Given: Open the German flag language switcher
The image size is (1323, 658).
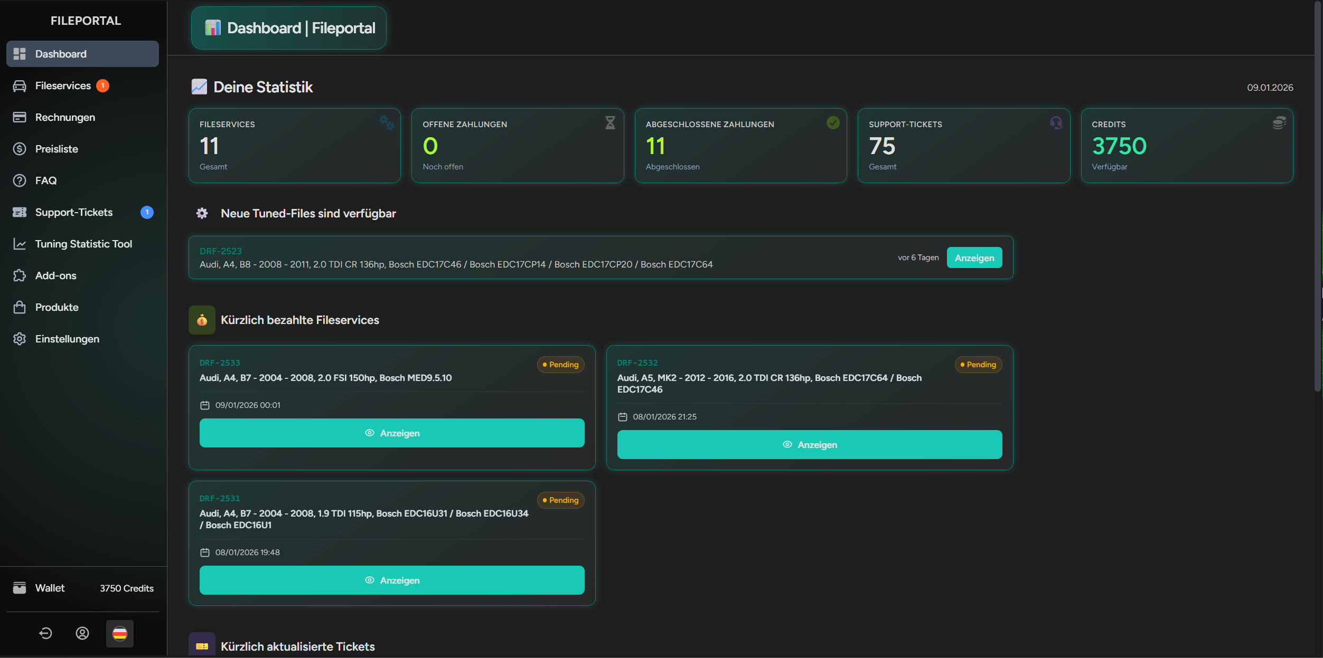Looking at the screenshot, I should pos(120,634).
